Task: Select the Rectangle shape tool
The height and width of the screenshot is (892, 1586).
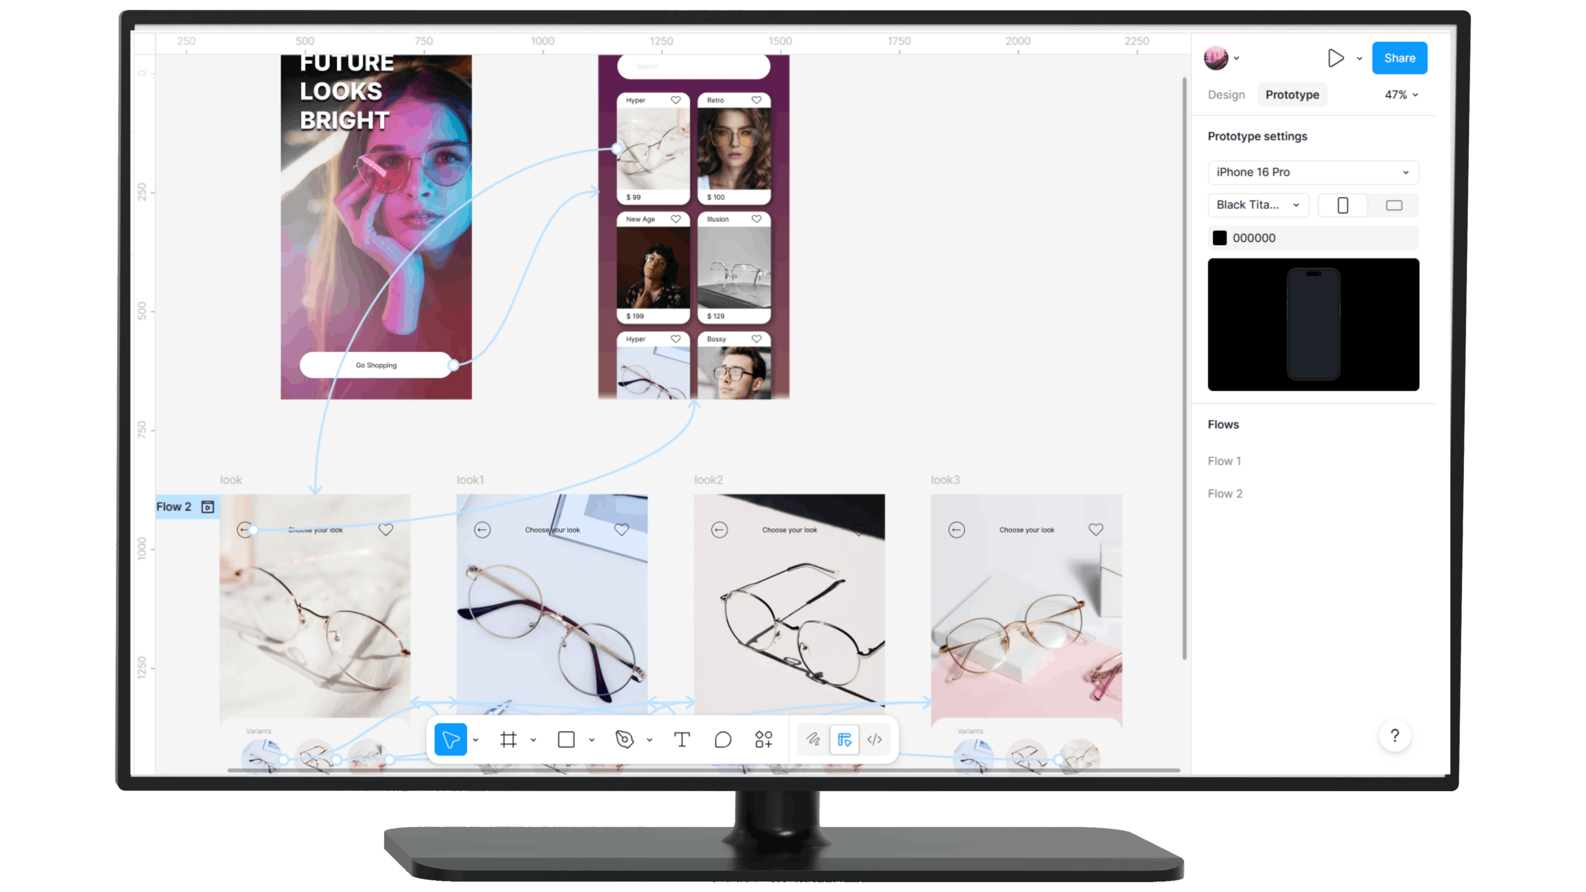Action: (x=565, y=739)
